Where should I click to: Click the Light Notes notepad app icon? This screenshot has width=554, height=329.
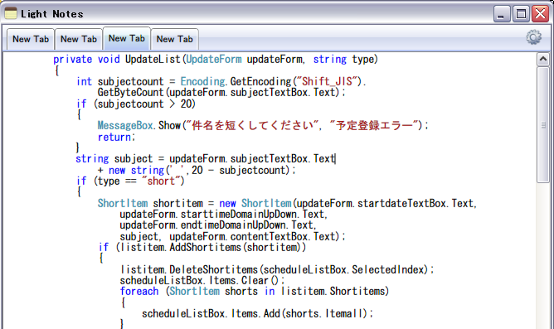(x=11, y=13)
